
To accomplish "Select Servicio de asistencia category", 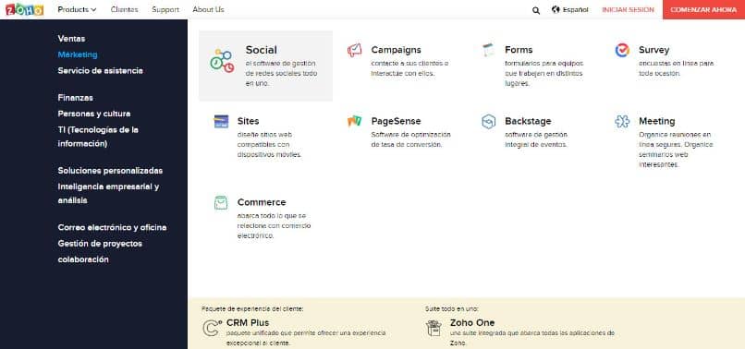I will tap(100, 71).
